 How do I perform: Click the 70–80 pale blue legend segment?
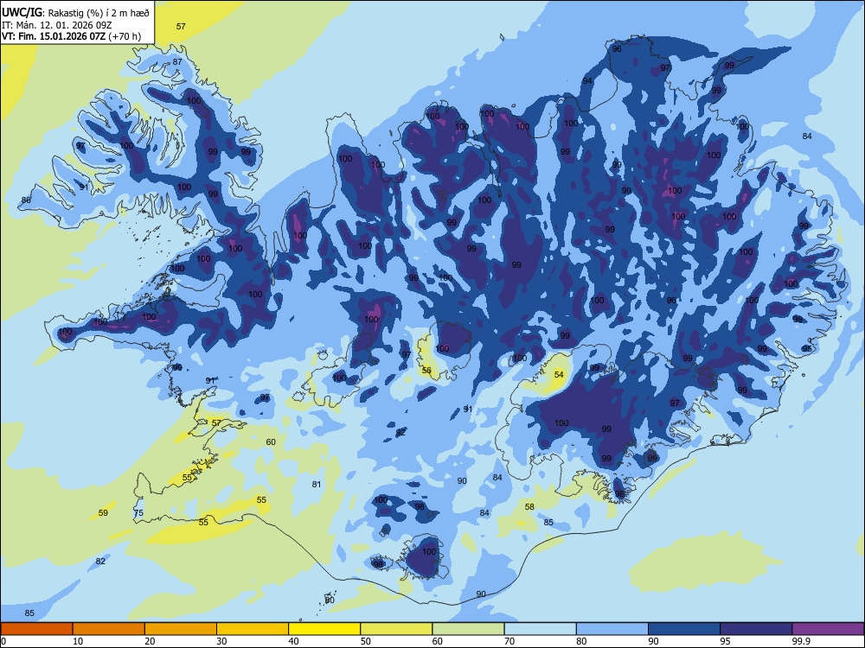(540, 629)
